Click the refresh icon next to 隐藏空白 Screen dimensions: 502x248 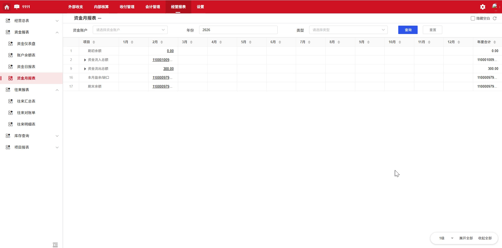[495, 18]
